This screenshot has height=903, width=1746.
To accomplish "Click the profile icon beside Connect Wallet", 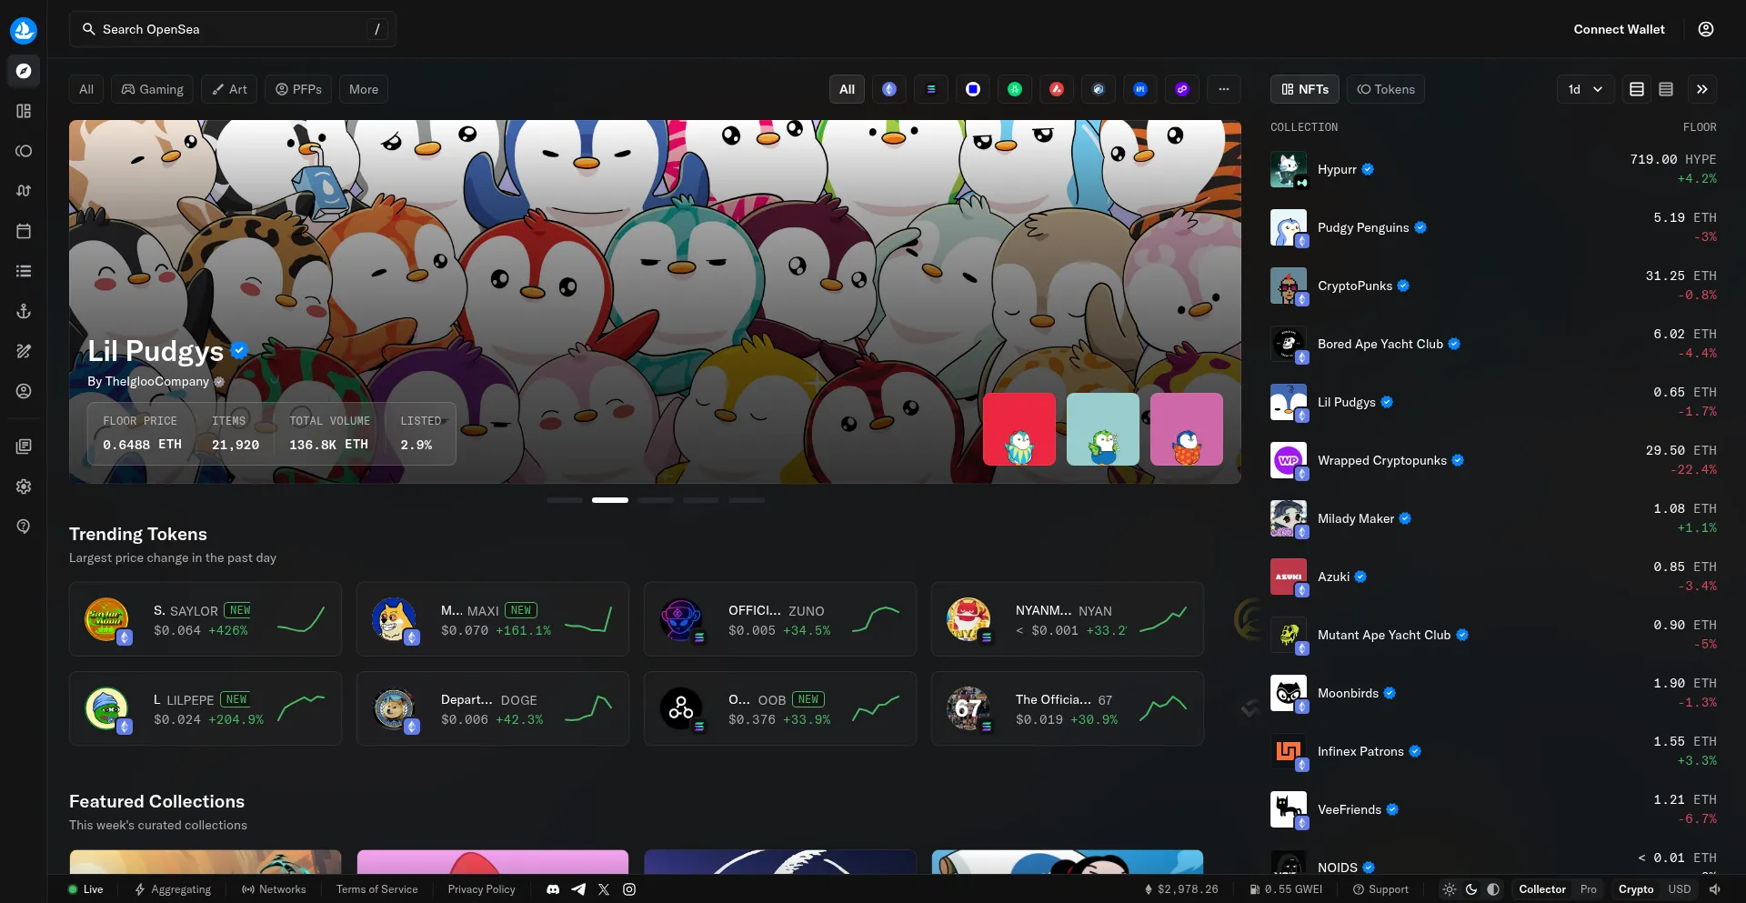I will 1706,29.
